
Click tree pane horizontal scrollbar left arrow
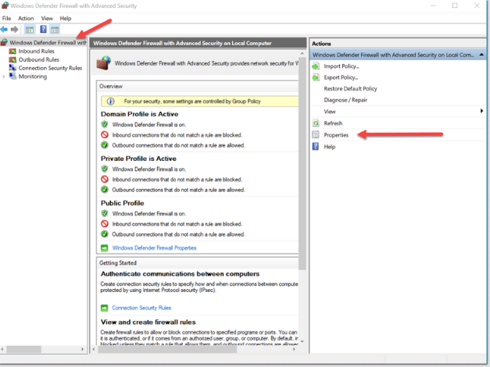click(2, 349)
